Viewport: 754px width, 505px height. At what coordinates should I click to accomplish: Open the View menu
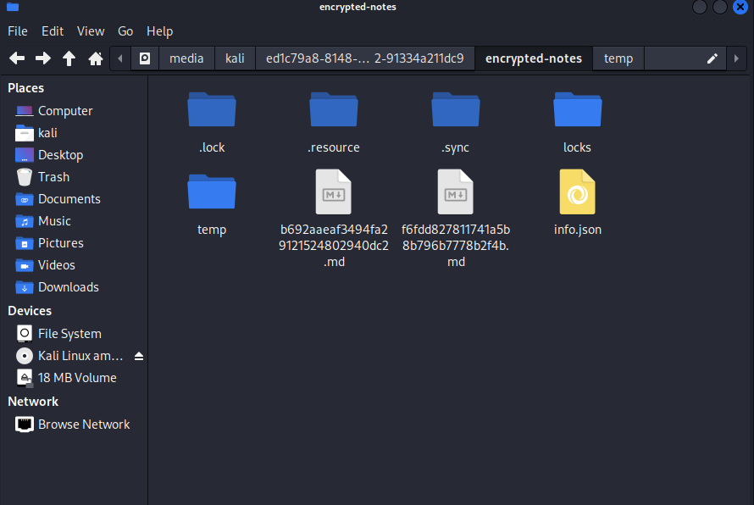pos(91,31)
